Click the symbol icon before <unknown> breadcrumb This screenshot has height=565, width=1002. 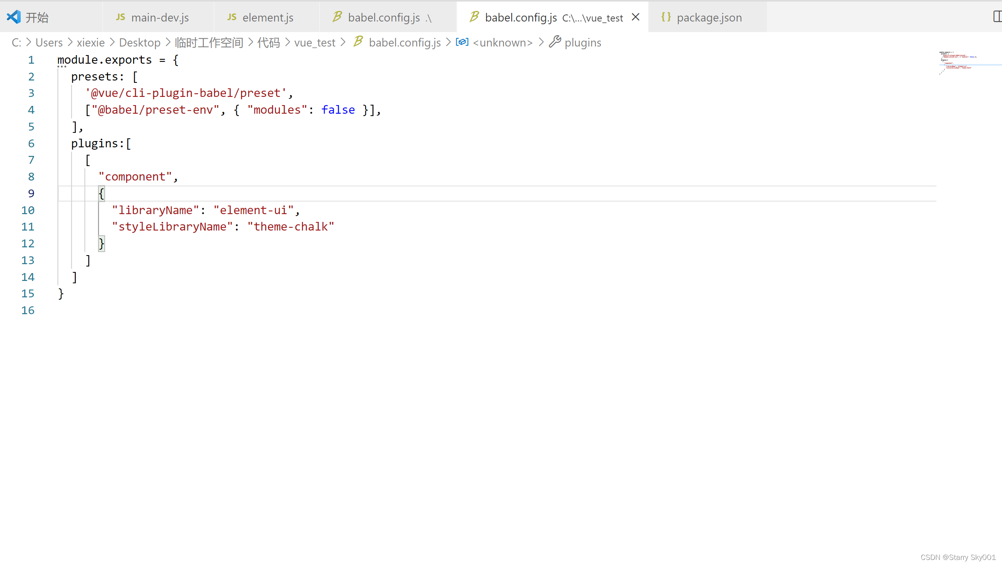(462, 42)
